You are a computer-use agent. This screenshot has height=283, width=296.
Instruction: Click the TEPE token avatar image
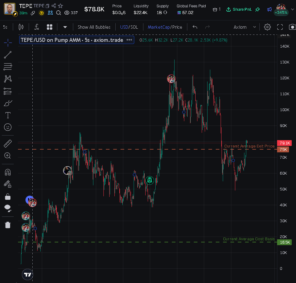(x=10, y=9)
